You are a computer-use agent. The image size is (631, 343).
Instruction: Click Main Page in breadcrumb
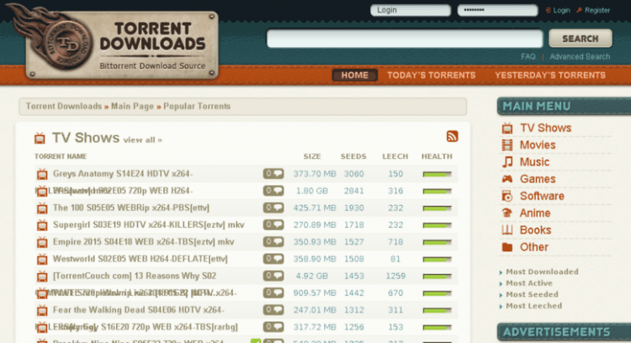pos(132,106)
